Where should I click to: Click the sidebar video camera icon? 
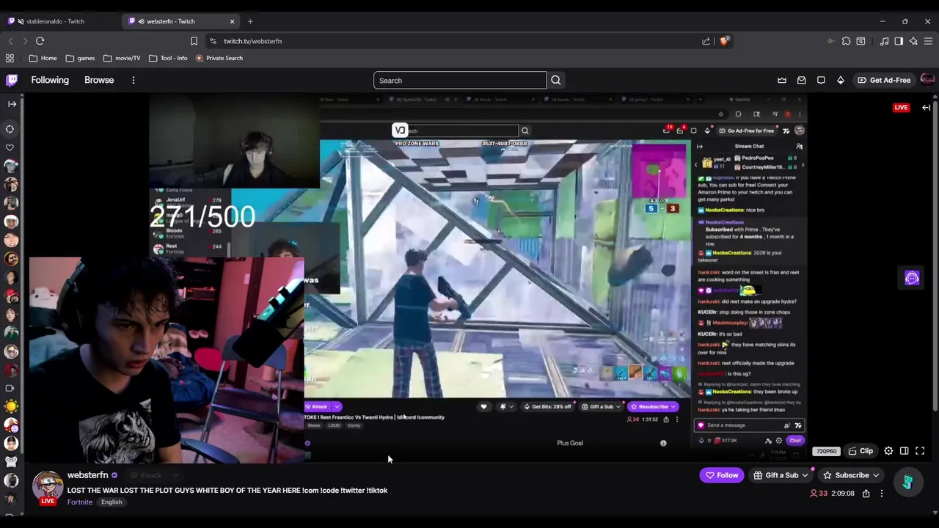coord(10,388)
